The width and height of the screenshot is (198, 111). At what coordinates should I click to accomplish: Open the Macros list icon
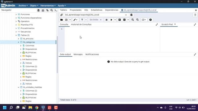(144, 20)
